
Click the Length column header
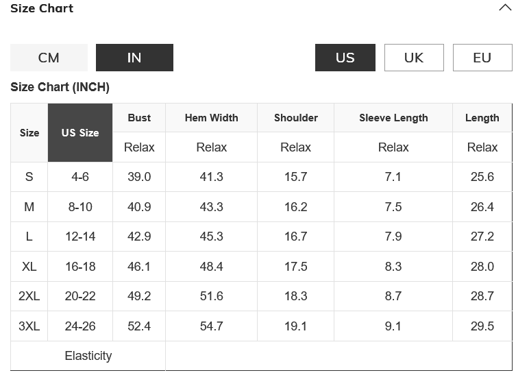coord(482,118)
